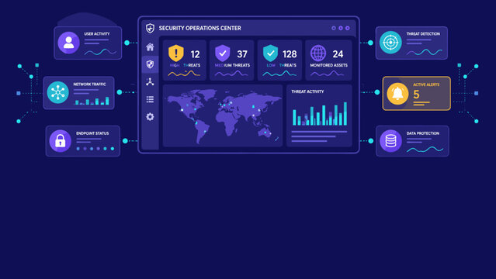This screenshot has height=279, width=496.
Task: Select the 128 low threats count
Action: 290,54
